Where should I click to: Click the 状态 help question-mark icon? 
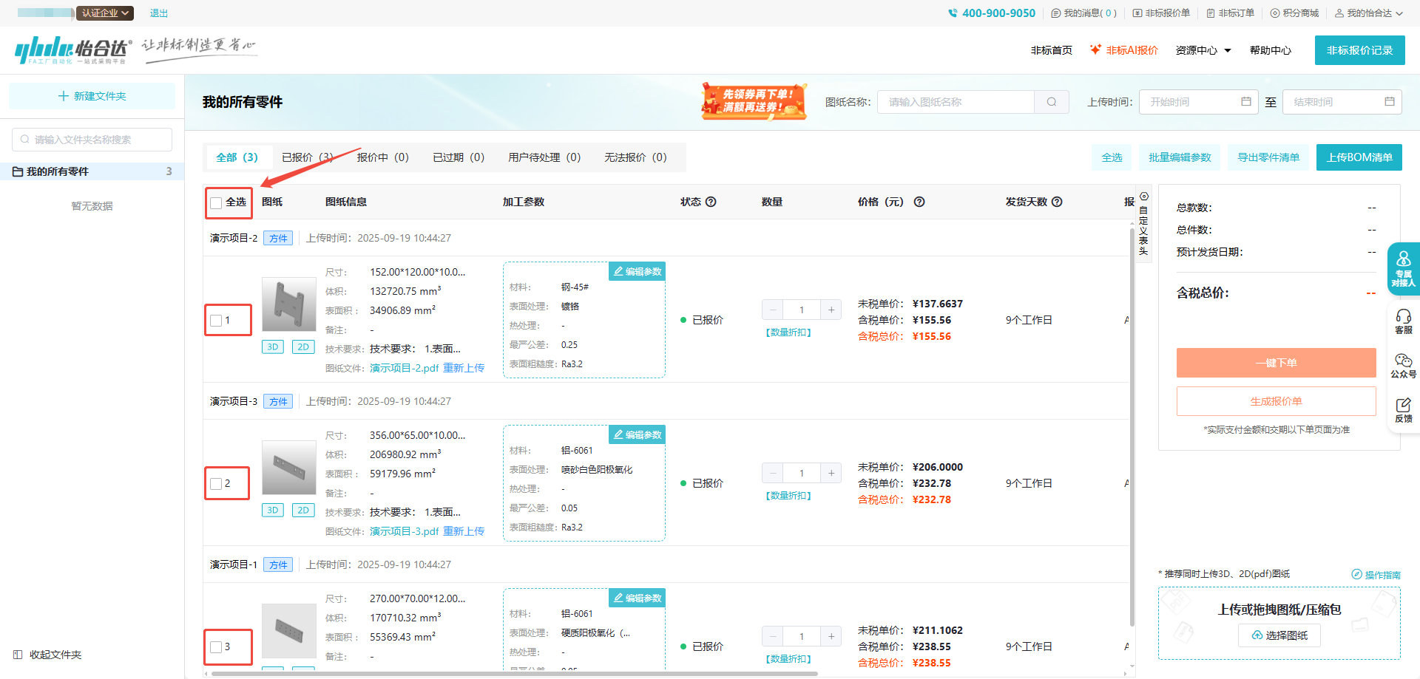(x=711, y=202)
